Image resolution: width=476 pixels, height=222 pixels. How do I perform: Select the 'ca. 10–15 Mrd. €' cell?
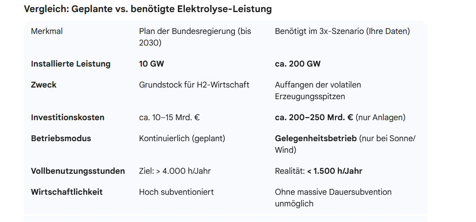coord(170,117)
